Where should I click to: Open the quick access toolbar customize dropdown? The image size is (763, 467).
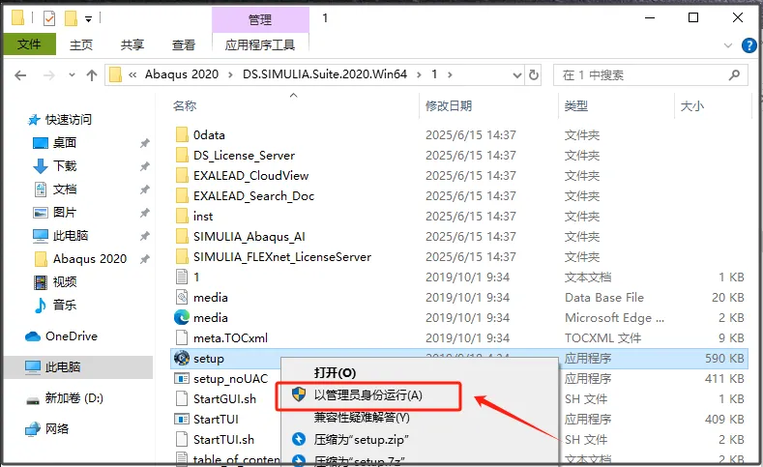coord(89,19)
